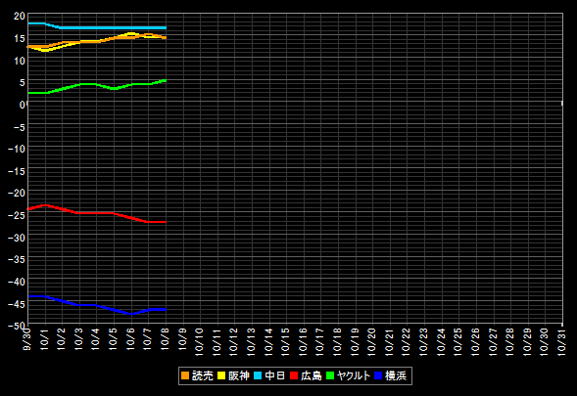
Task: Click the green ヤクルト line endpoint at 10/8
Action: pos(165,80)
